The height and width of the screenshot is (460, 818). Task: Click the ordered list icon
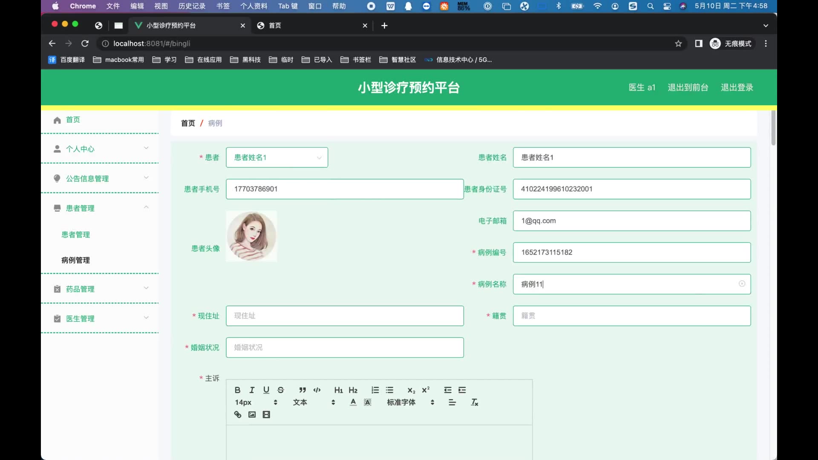pos(375,390)
